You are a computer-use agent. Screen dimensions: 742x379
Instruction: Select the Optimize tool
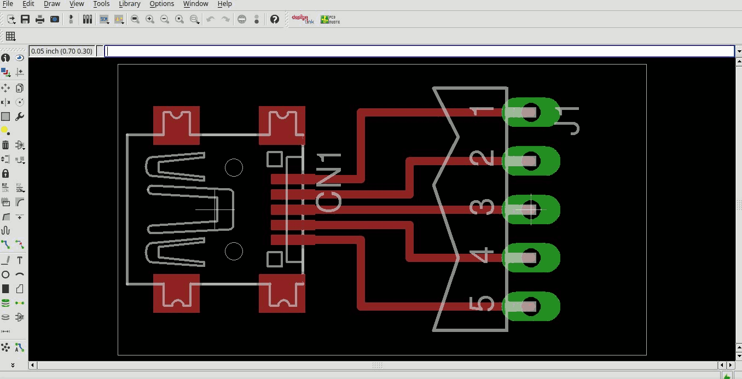(20, 217)
